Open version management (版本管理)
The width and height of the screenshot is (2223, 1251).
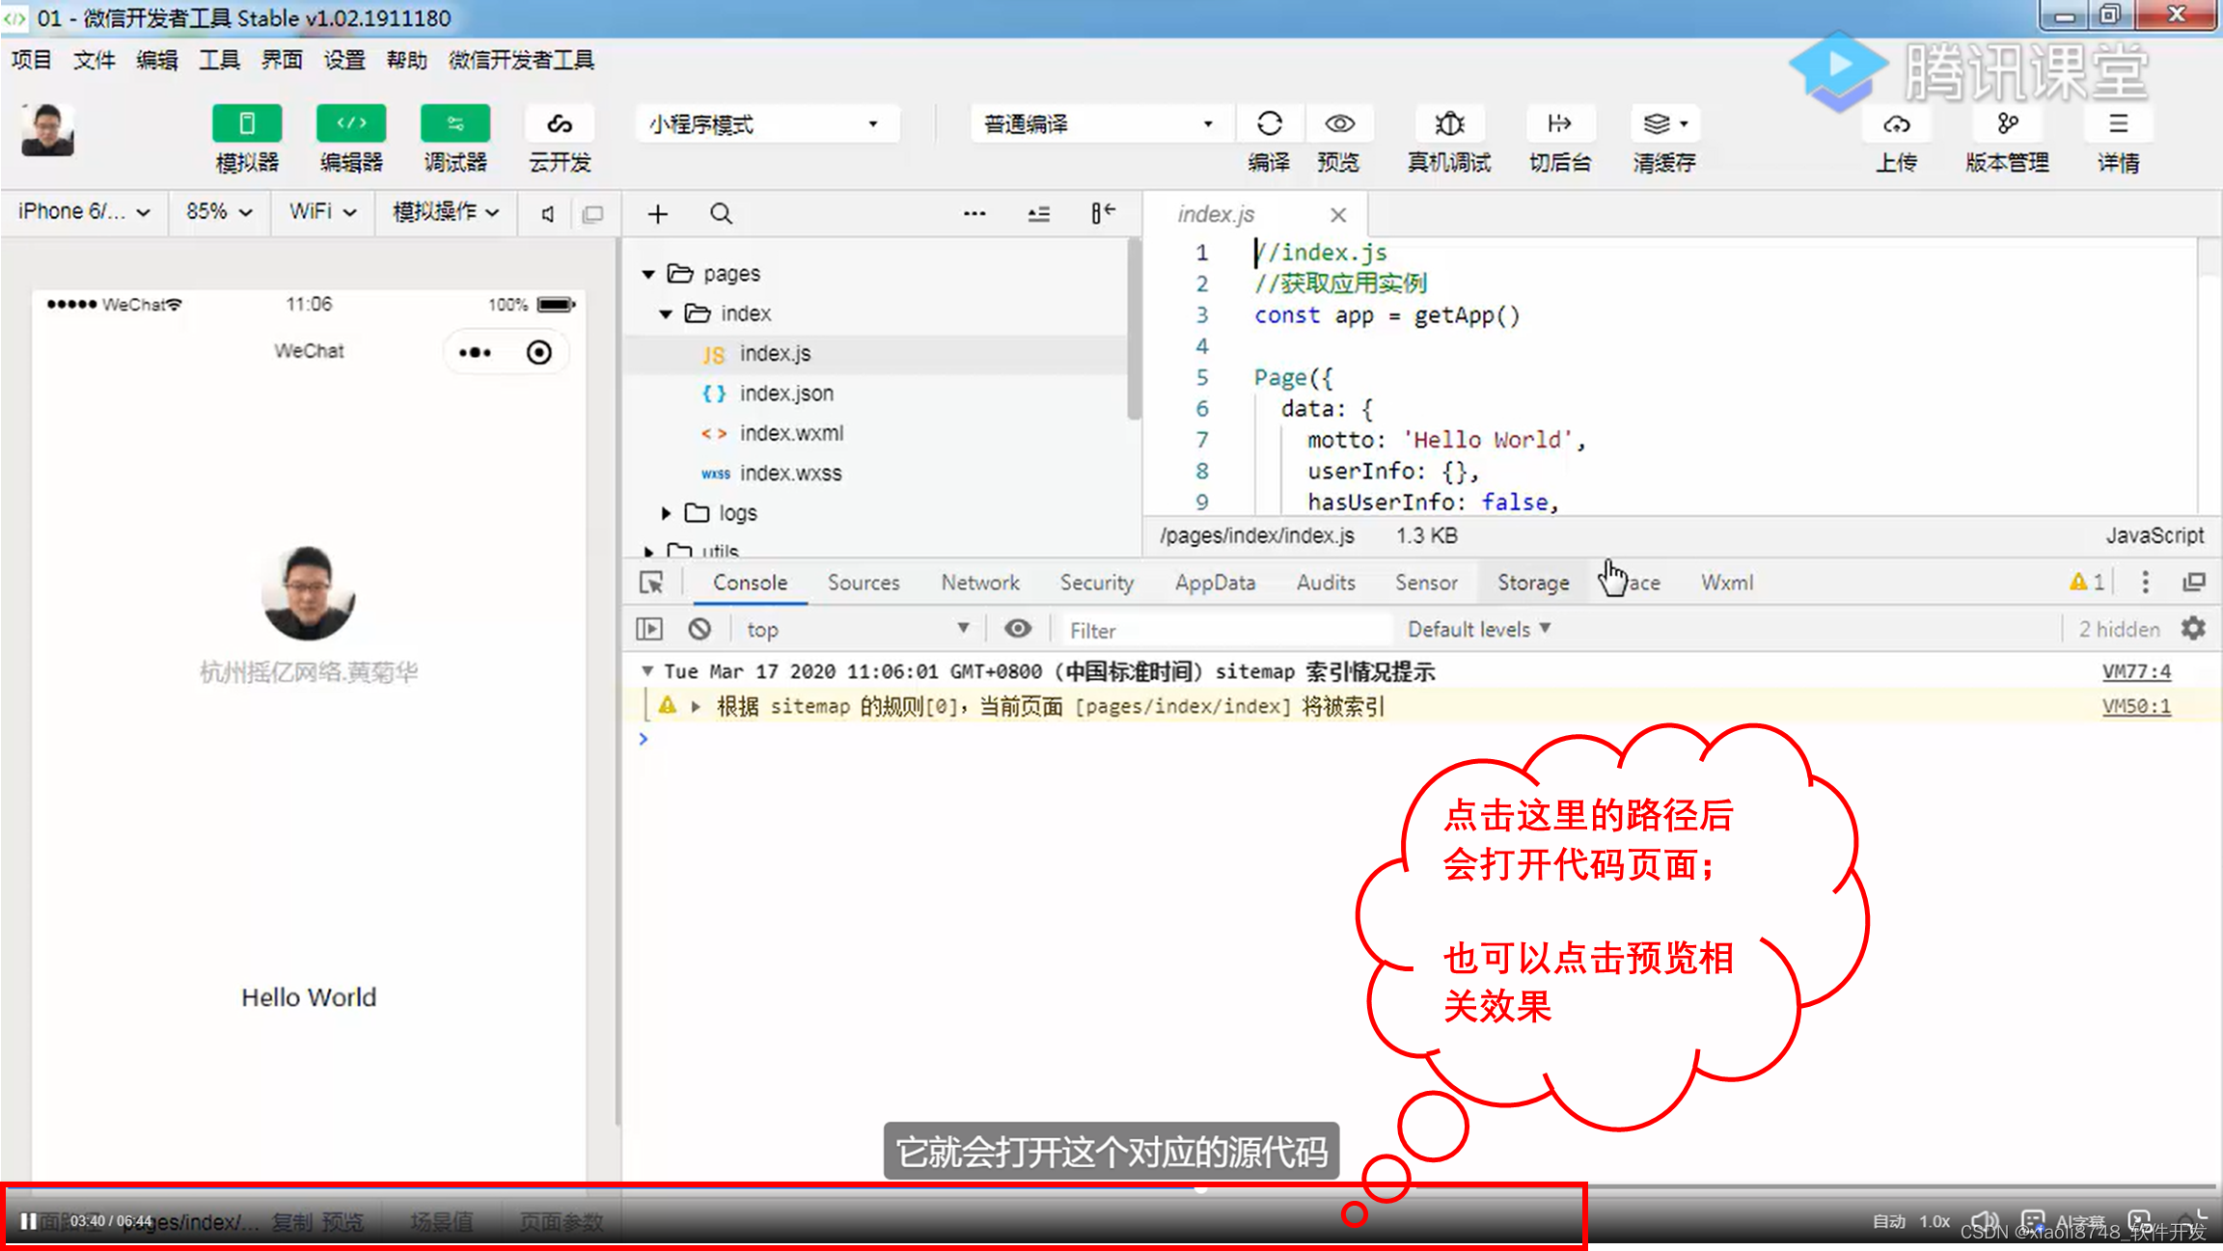(x=2008, y=123)
